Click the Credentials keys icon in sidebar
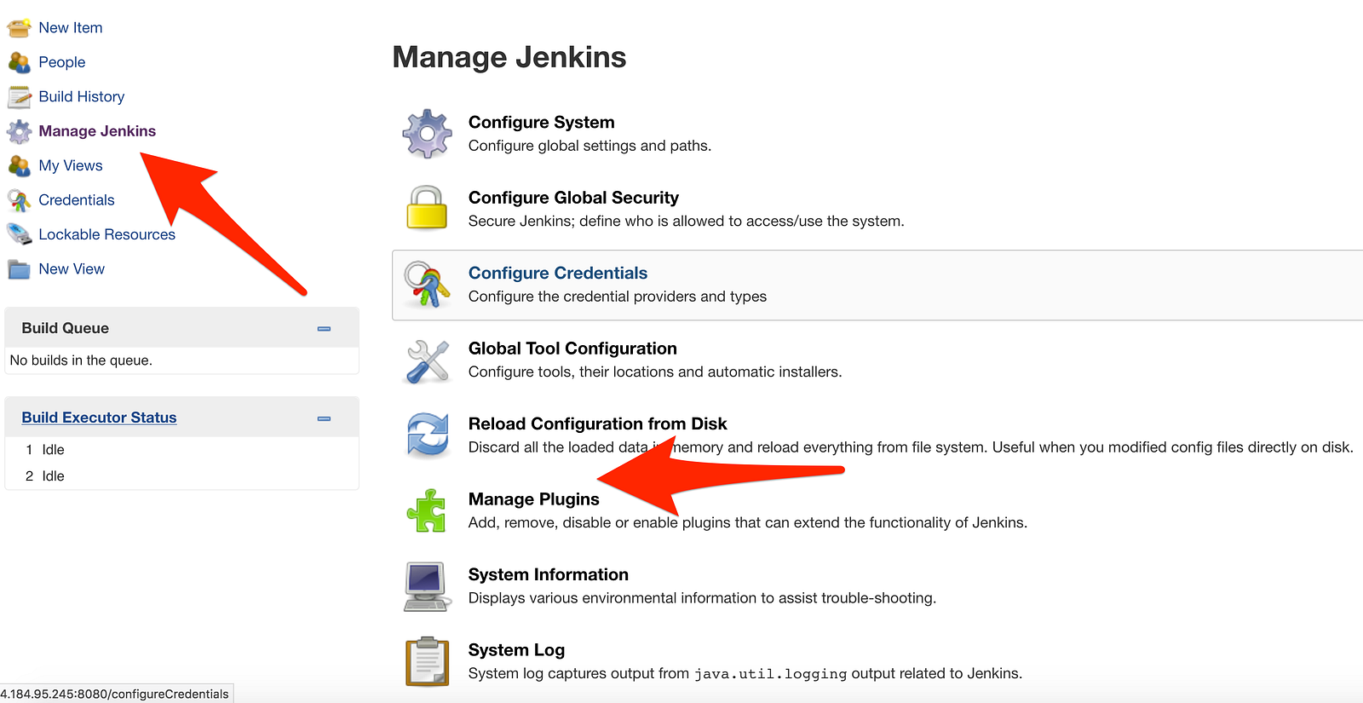The image size is (1363, 703). pos(19,200)
